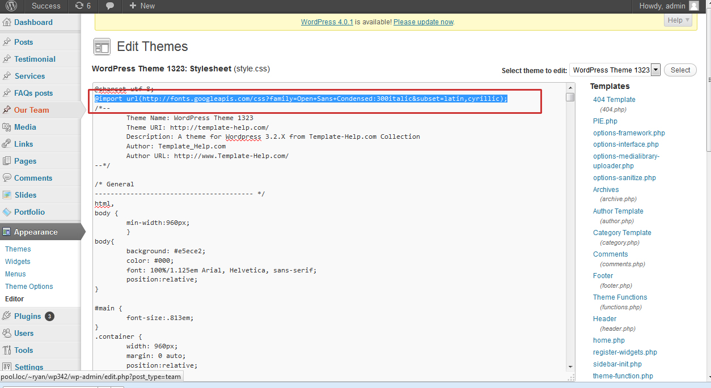Select Editor submenu item
This screenshot has width=711, height=388.
15,299
